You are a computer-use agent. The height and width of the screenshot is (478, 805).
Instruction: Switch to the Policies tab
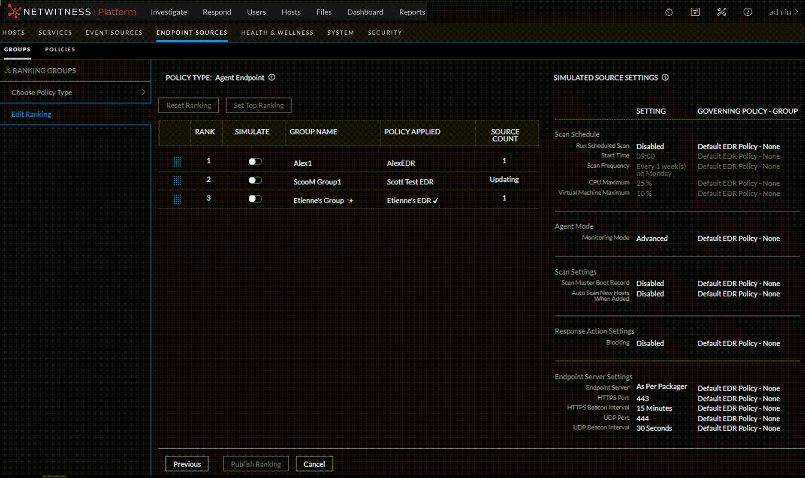click(60, 49)
